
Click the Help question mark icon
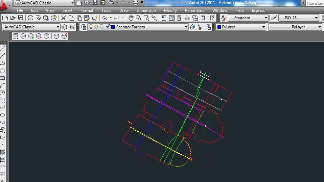213,18
